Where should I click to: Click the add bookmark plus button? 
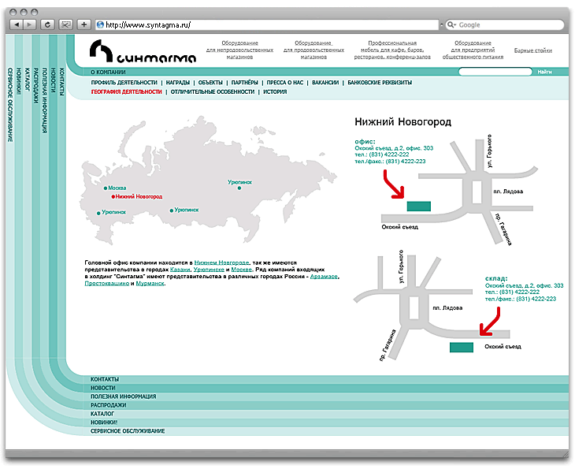tap(84, 24)
